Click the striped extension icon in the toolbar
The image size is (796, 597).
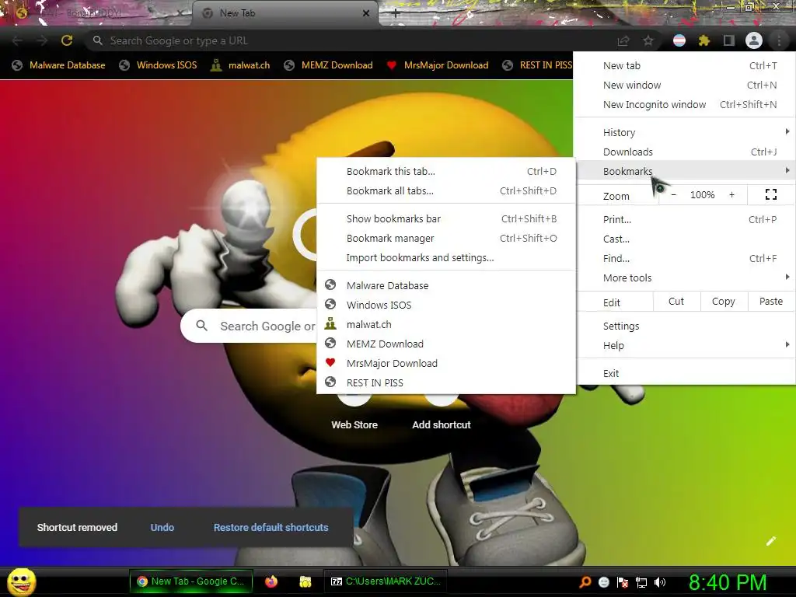(x=679, y=40)
